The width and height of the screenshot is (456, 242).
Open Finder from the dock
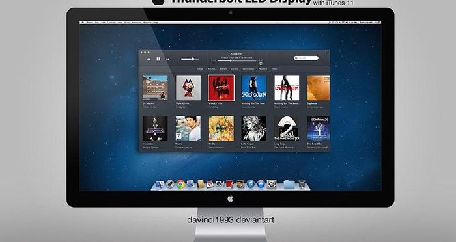(x=160, y=185)
